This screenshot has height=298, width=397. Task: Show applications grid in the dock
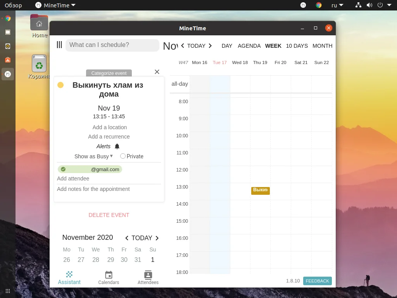(8, 291)
